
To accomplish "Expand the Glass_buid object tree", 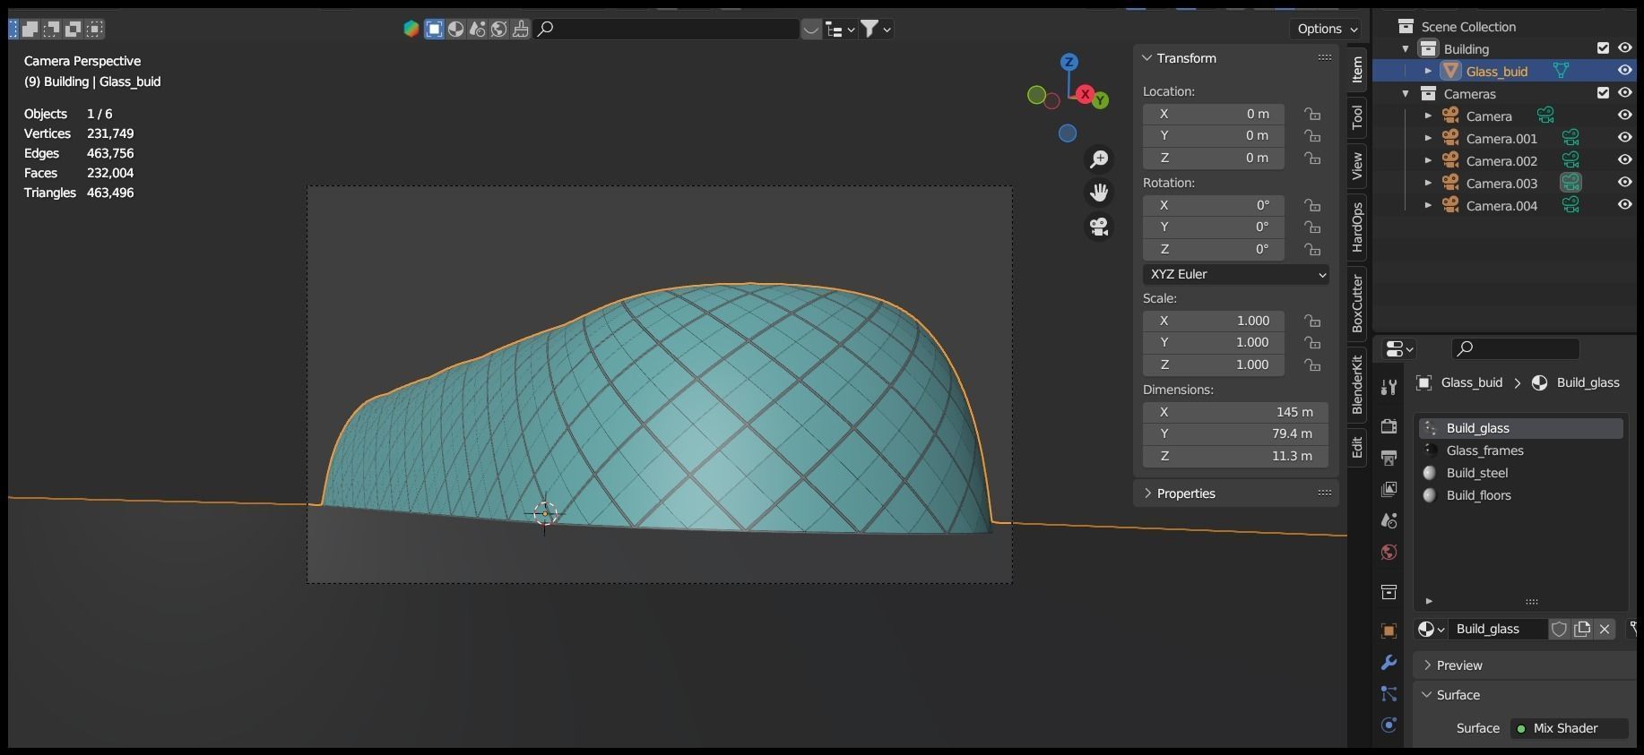I will point(1428,71).
